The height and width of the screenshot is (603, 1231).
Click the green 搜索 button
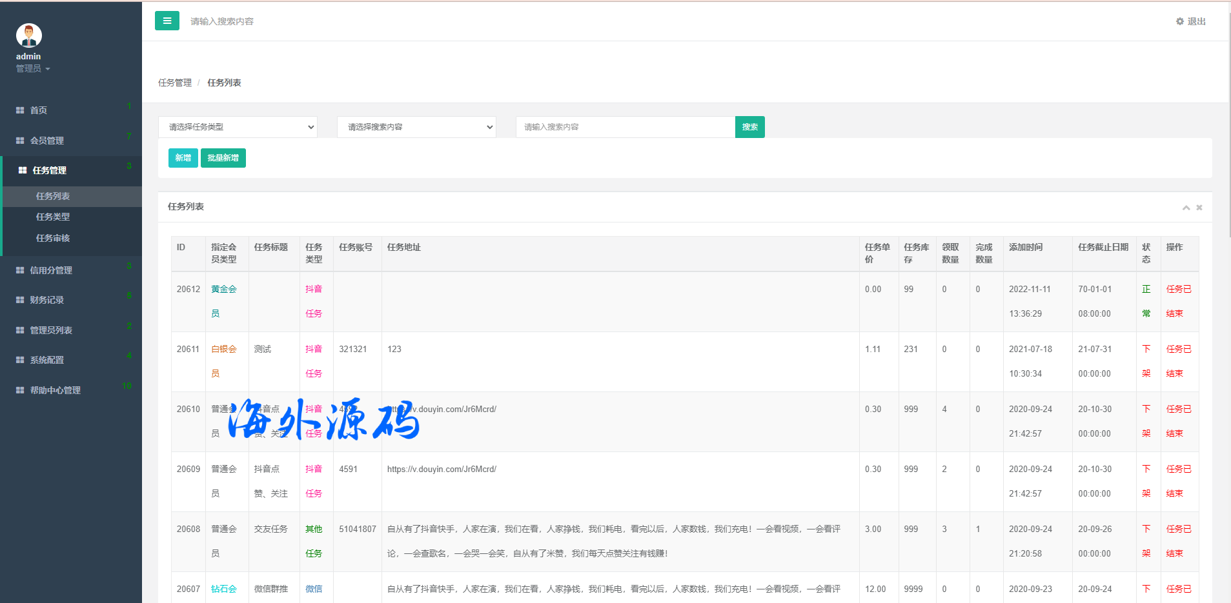[x=749, y=127]
